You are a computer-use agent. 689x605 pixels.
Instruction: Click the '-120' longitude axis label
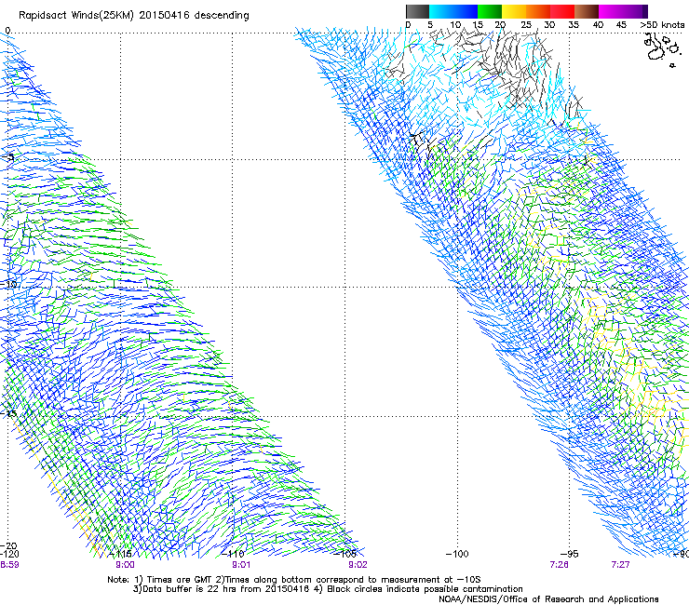coord(9,554)
